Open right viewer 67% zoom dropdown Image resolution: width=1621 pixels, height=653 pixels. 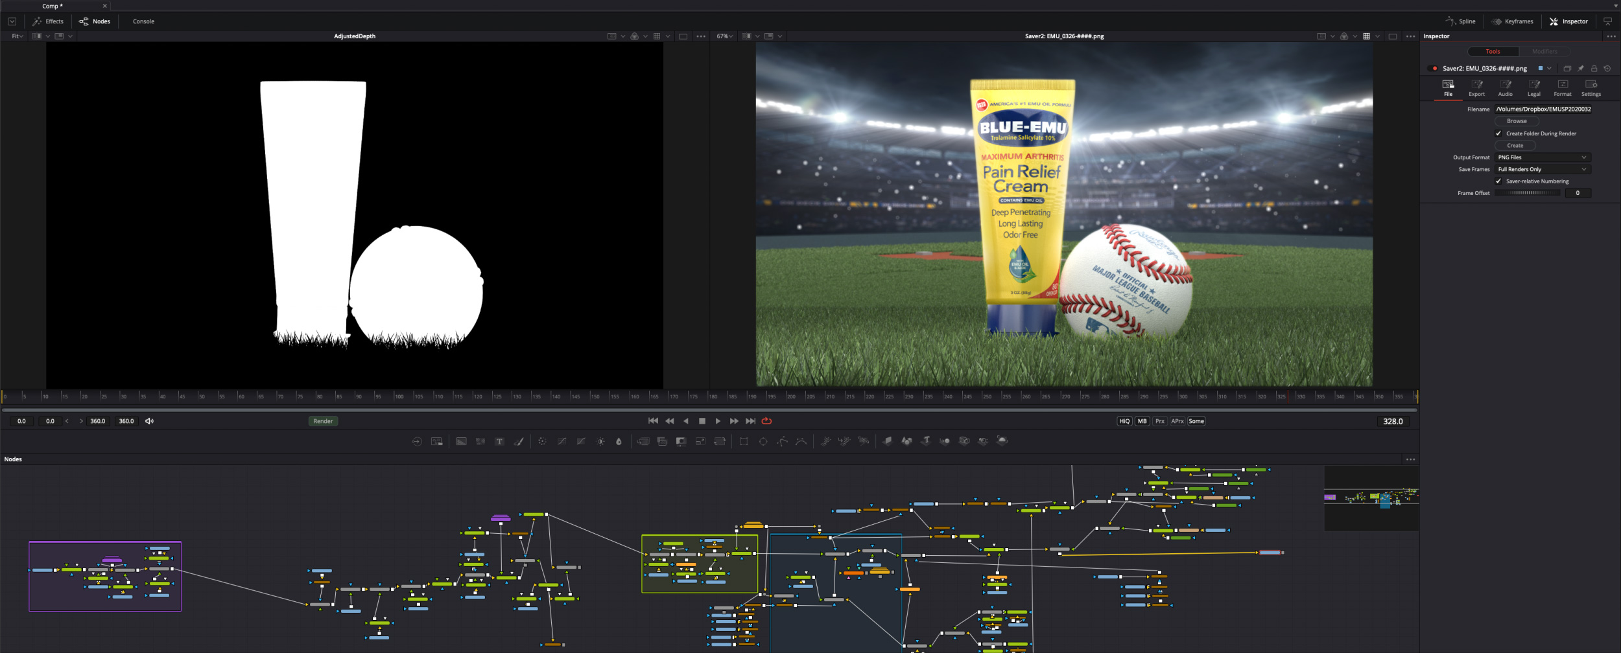click(x=724, y=36)
